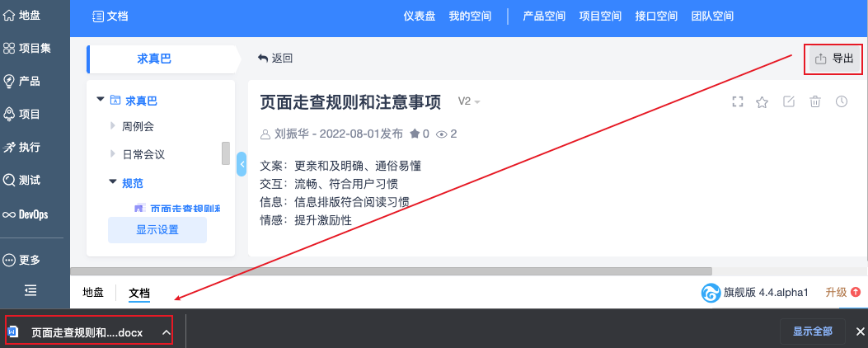Go to 产品 in the sidebar

(22, 82)
